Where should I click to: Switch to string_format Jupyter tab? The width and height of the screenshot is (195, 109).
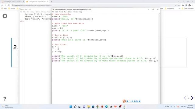[37, 2]
